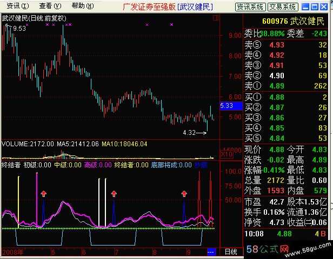
Task: Click 最高 4.89 value
Action: (319, 160)
